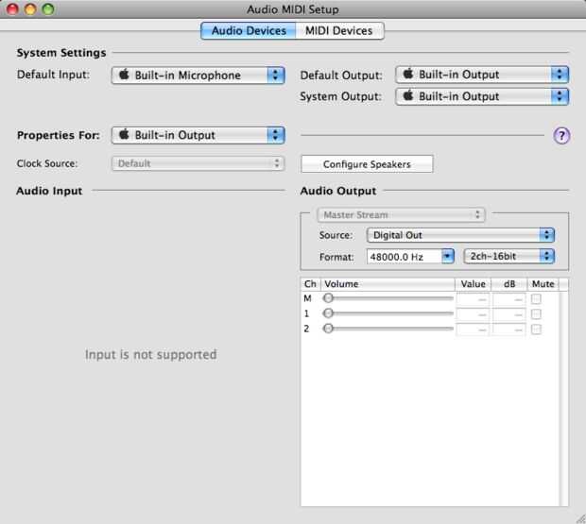Screen dimensions: 586x524
Task: Toggle Mute checkbox for channel M
Action: (536, 298)
